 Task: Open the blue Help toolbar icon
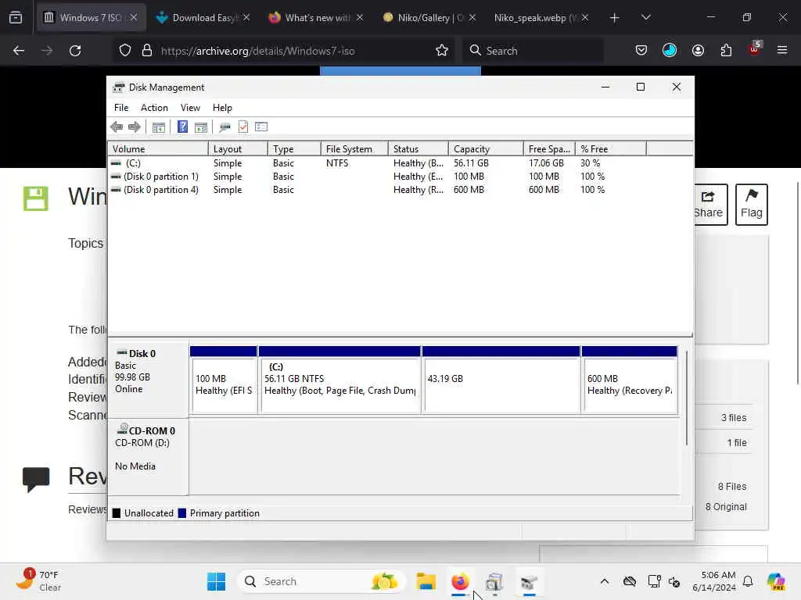[x=182, y=127]
